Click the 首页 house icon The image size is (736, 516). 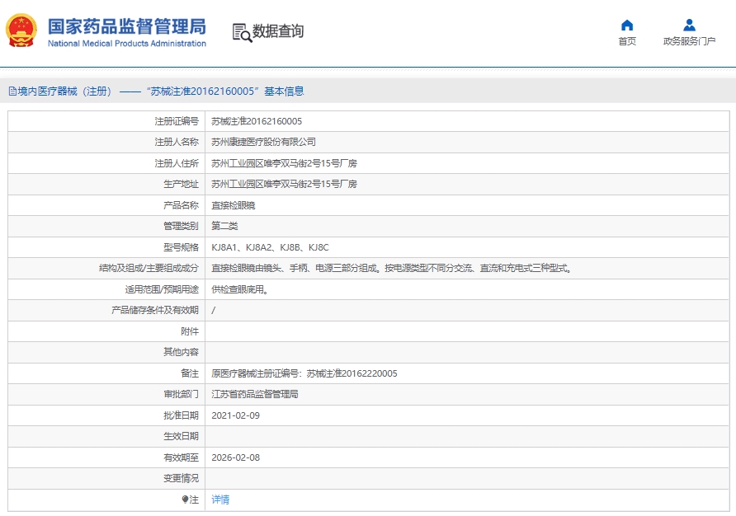click(627, 25)
